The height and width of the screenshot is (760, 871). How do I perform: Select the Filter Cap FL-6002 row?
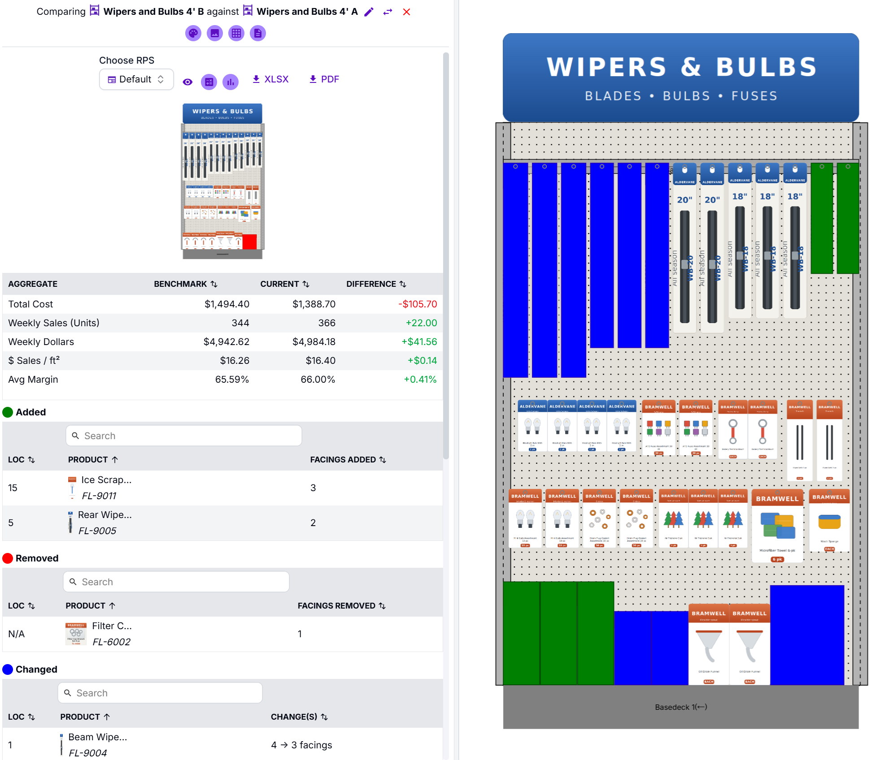tap(222, 634)
